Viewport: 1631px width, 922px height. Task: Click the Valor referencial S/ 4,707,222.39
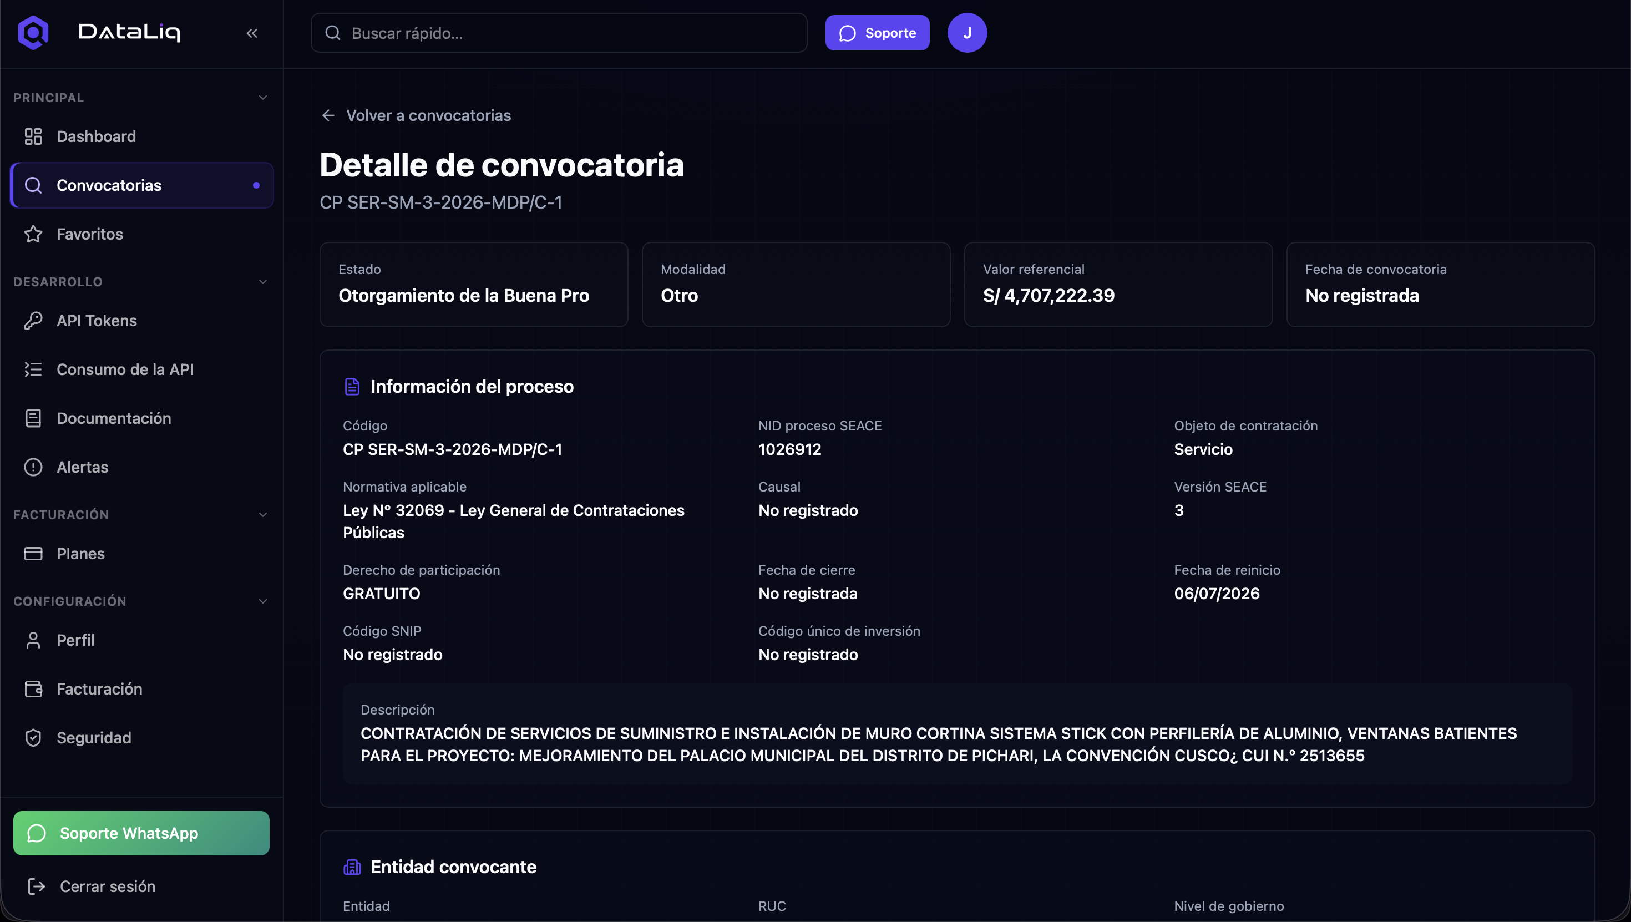tap(1048, 296)
